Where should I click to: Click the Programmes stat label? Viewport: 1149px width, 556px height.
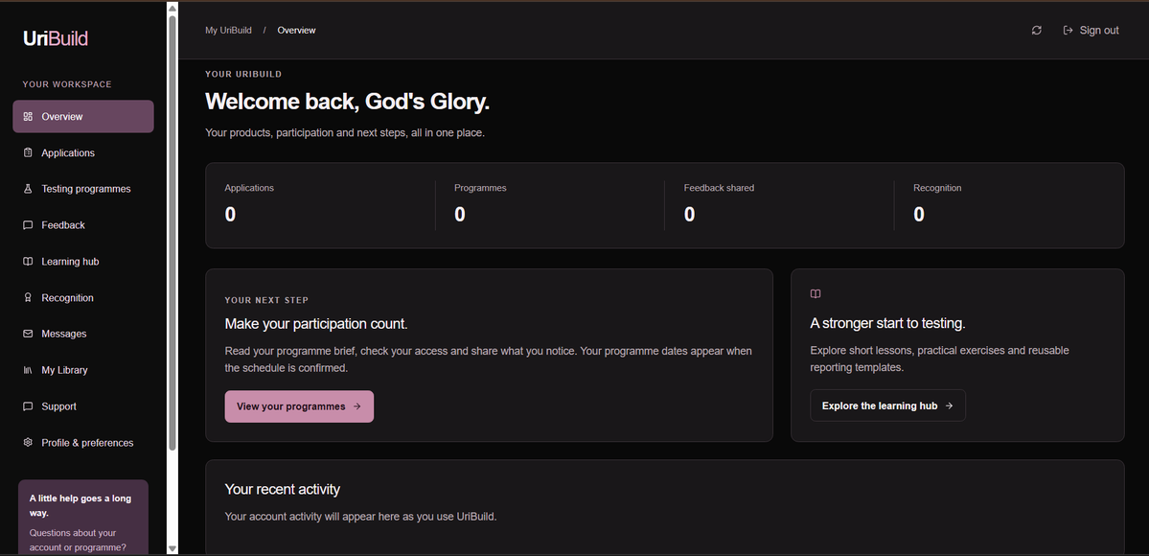[480, 188]
